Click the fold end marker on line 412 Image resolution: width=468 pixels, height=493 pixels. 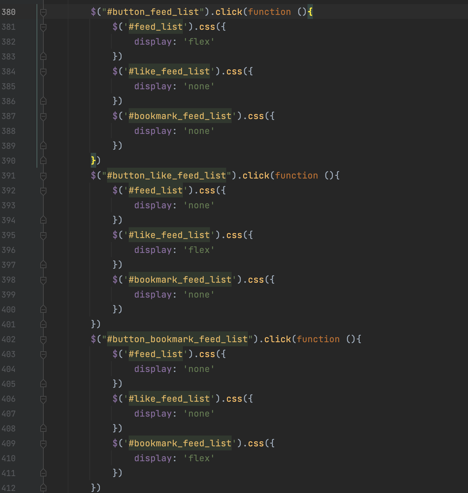click(x=43, y=488)
